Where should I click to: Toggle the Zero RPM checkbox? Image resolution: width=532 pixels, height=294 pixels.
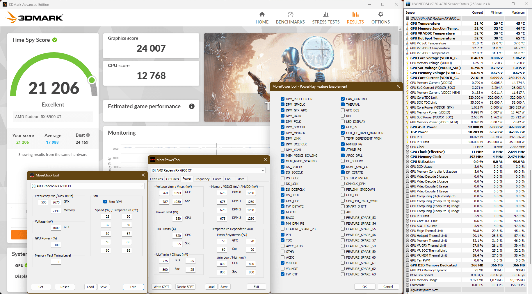click(x=105, y=202)
